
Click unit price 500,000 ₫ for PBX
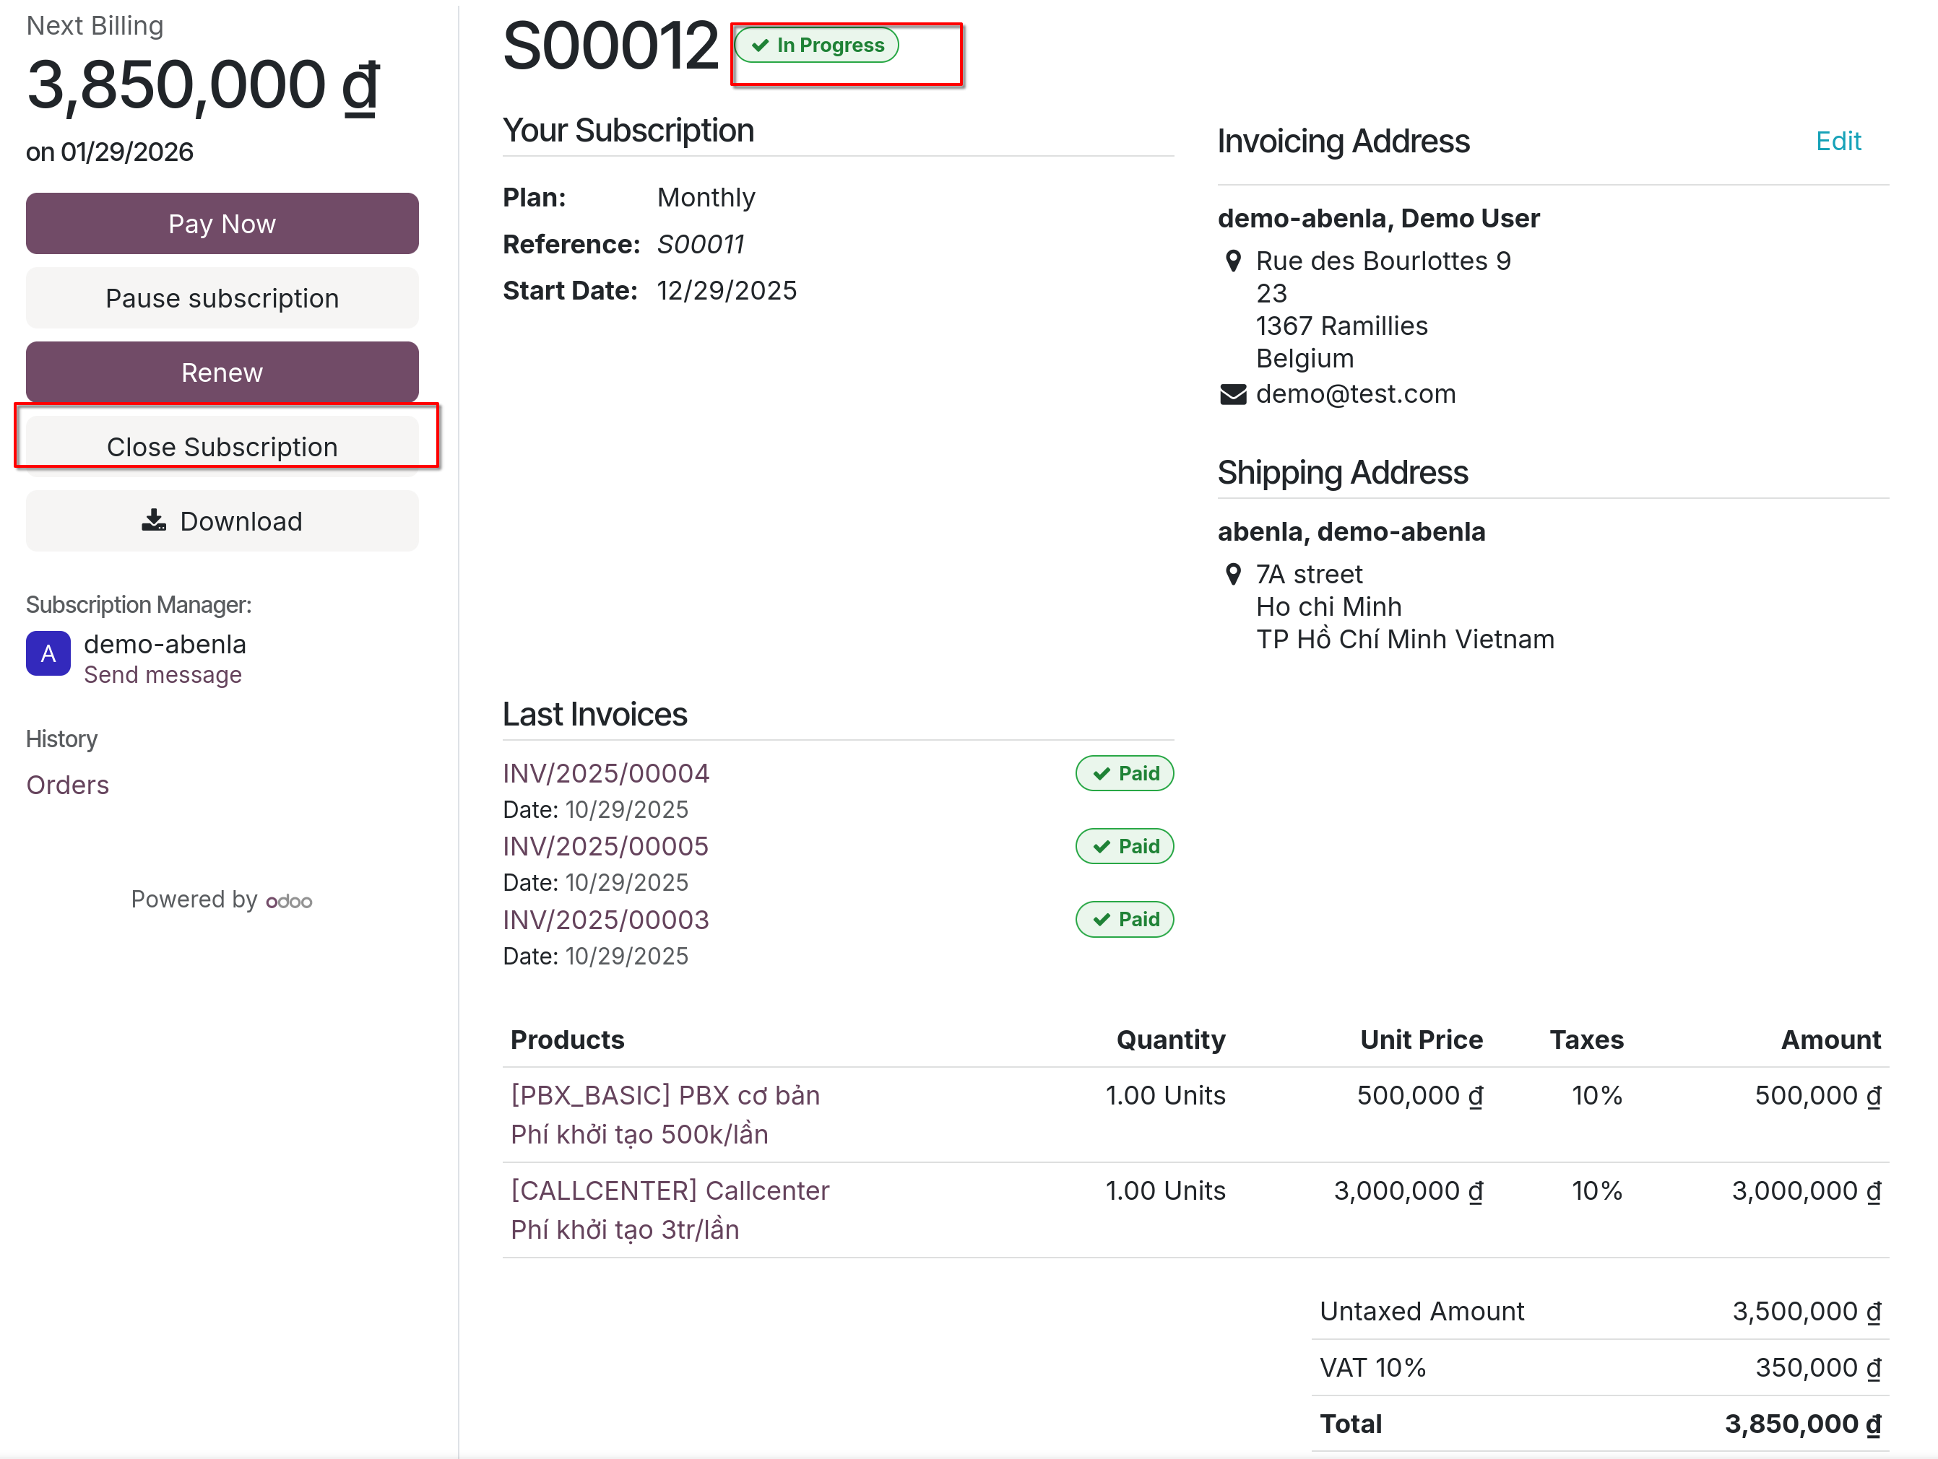coord(1419,1096)
